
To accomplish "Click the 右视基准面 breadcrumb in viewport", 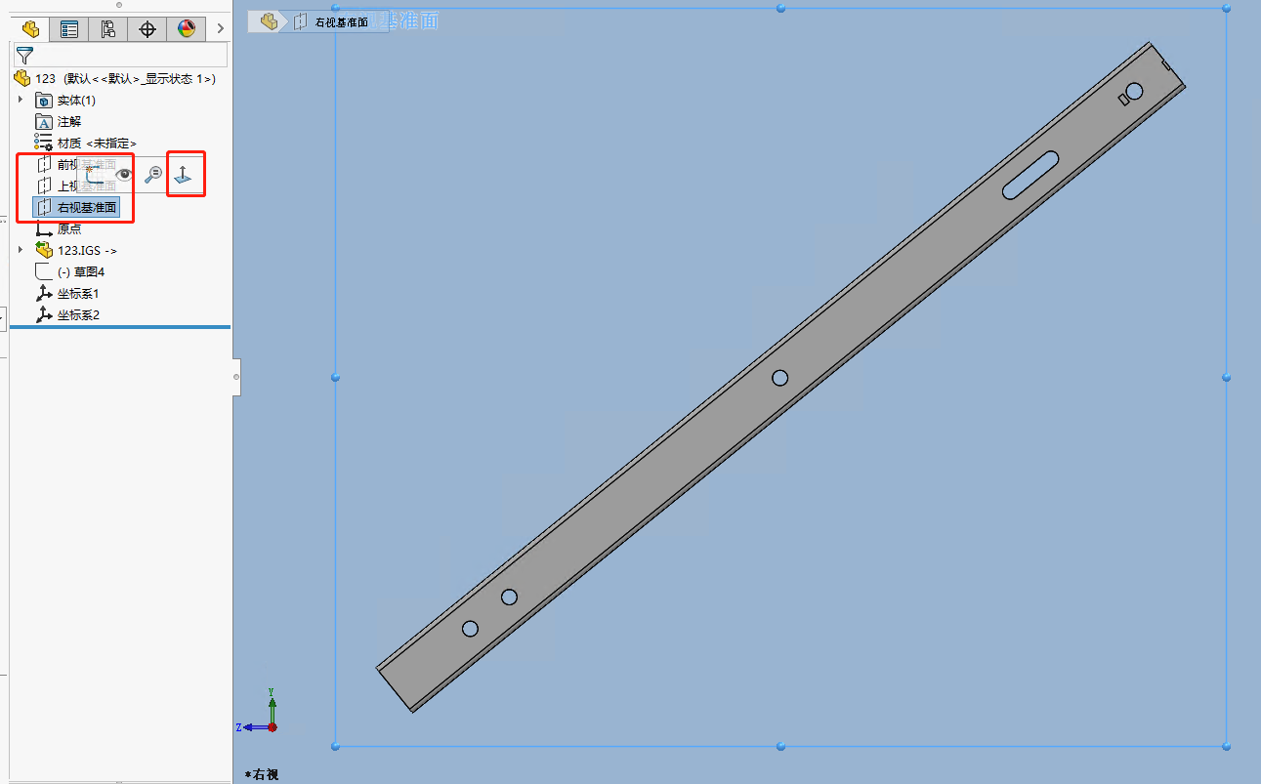I will click(340, 21).
